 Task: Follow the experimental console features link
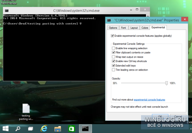(x=149, y=100)
